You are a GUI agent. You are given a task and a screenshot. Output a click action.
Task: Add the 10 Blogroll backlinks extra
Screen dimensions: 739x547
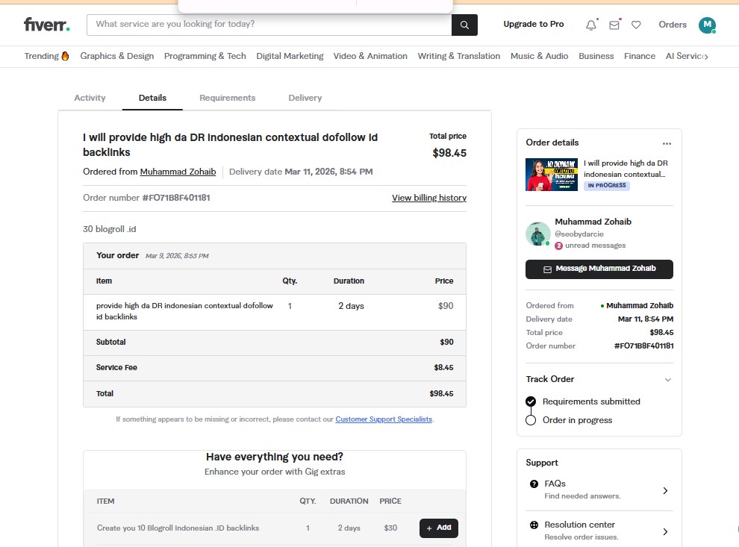coord(438,528)
